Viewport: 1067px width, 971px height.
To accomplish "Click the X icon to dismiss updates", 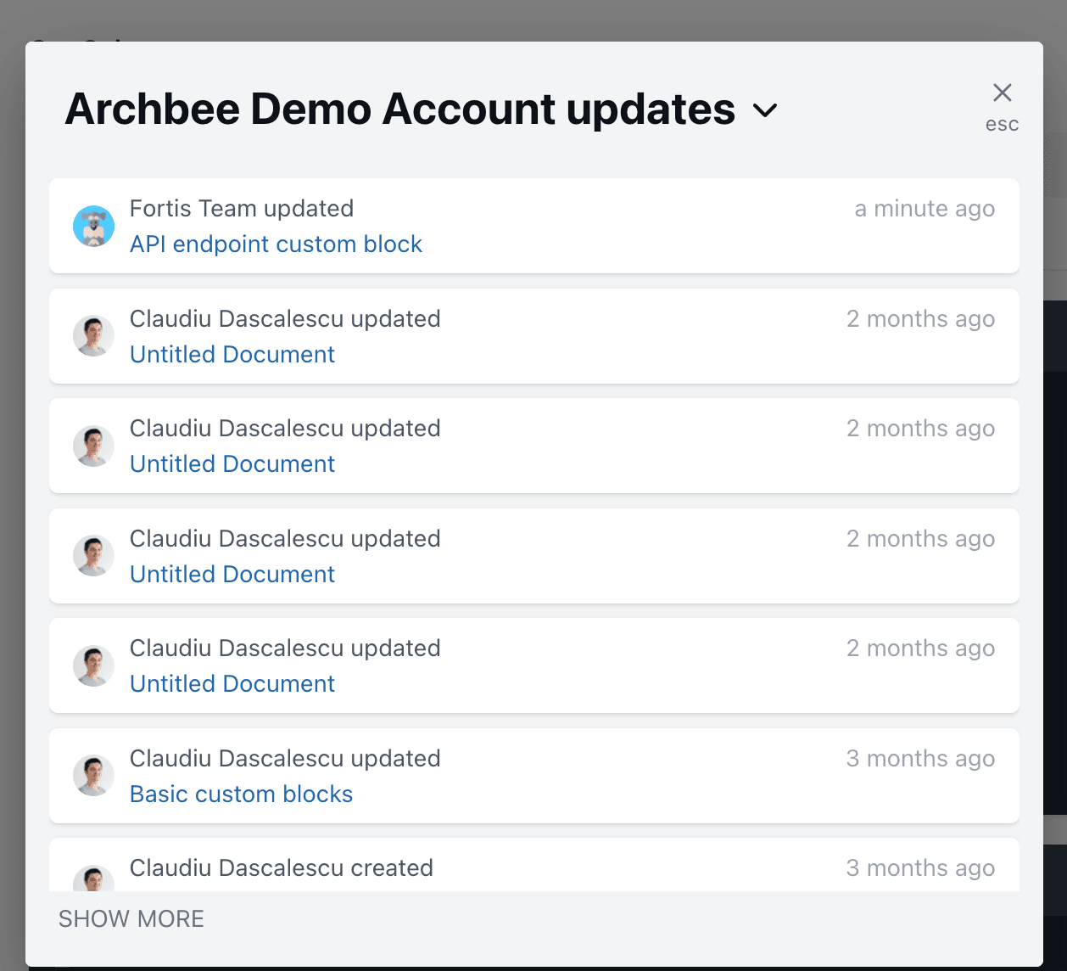I will tap(1002, 93).
